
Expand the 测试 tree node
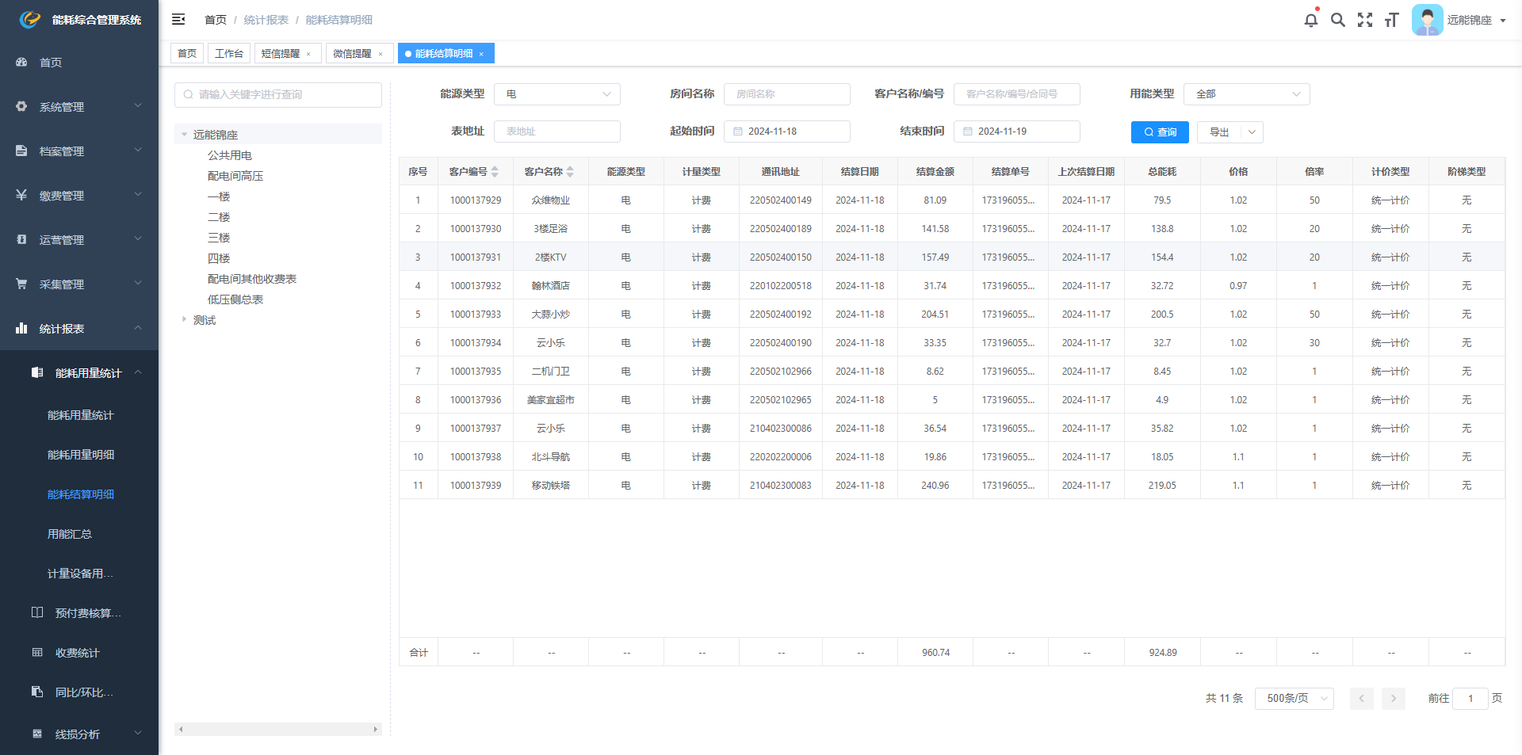tap(184, 319)
